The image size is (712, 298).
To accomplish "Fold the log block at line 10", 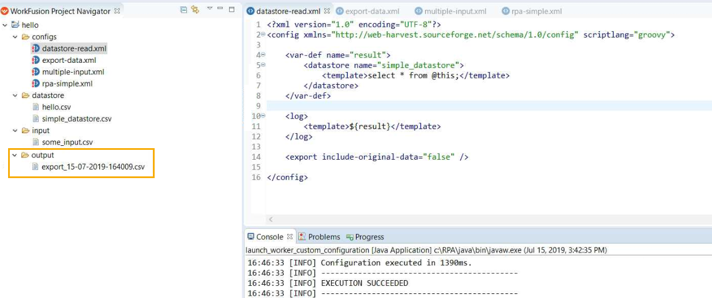I will (x=263, y=116).
